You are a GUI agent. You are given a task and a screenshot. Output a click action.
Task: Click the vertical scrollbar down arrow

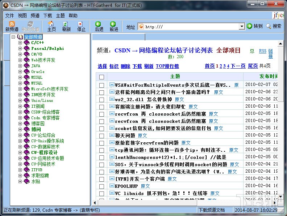click(280, 196)
